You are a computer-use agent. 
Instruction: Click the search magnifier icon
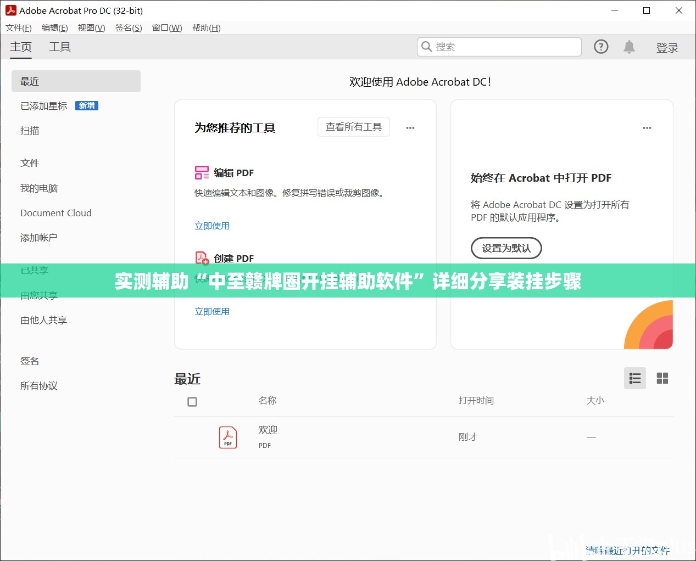[x=426, y=47]
